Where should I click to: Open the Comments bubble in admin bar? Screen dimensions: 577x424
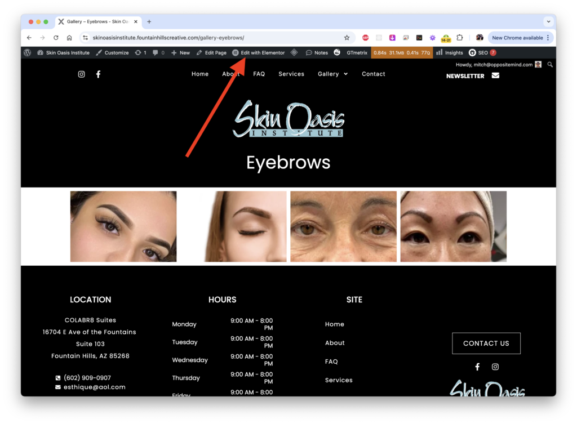pyautogui.click(x=158, y=52)
